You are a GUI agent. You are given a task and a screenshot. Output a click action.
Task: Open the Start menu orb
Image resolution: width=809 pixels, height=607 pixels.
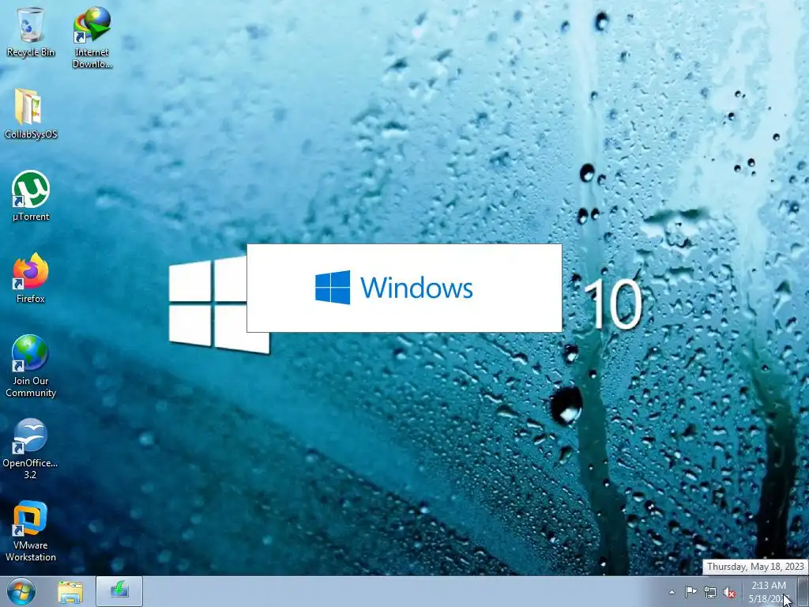(x=21, y=591)
